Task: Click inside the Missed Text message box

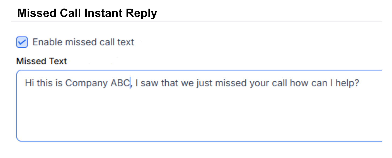Action: click(x=199, y=106)
